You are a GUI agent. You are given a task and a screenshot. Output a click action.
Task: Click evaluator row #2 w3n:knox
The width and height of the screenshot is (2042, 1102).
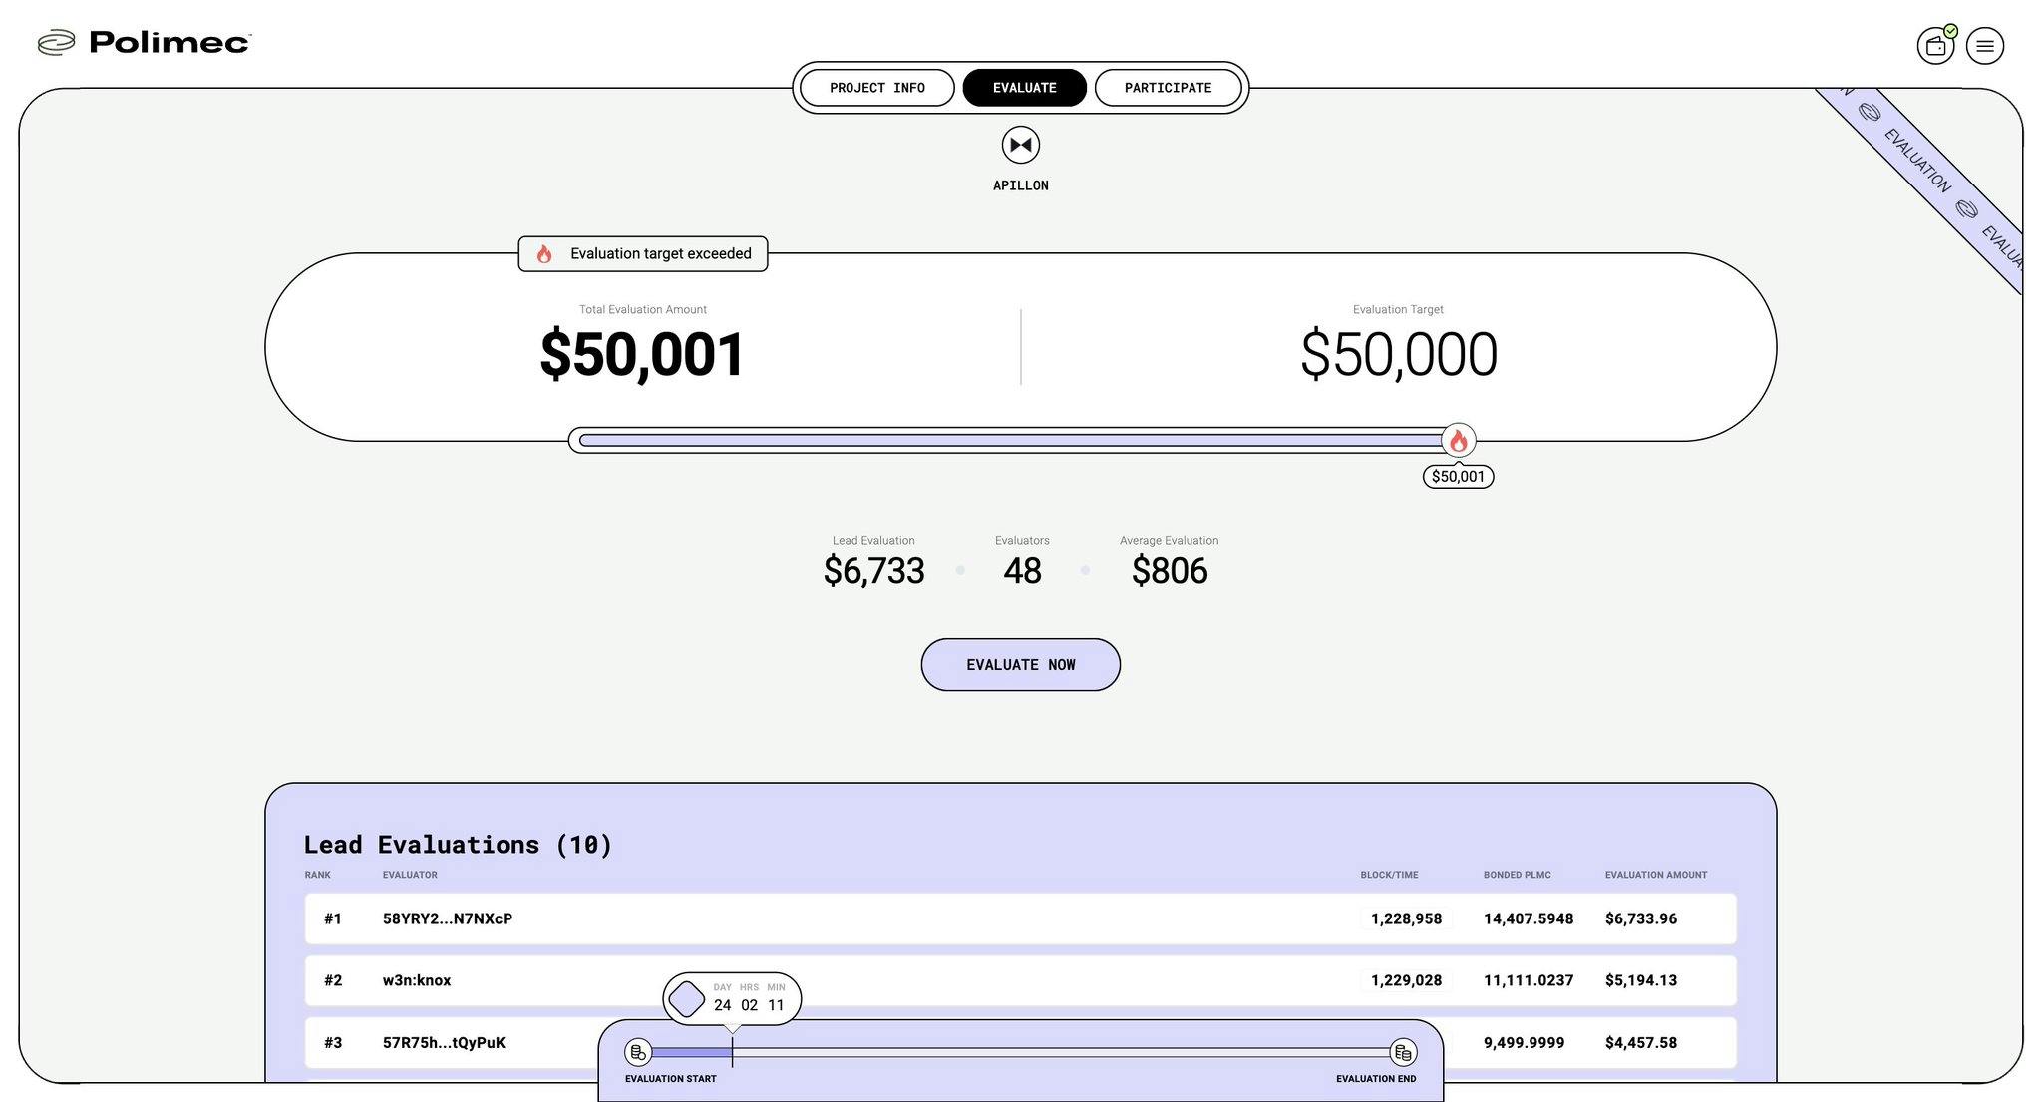click(x=1020, y=980)
